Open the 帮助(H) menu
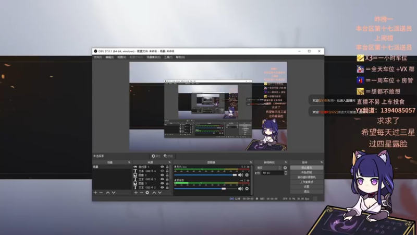Image resolution: width=417 pixels, height=235 pixels. pyautogui.click(x=180, y=57)
